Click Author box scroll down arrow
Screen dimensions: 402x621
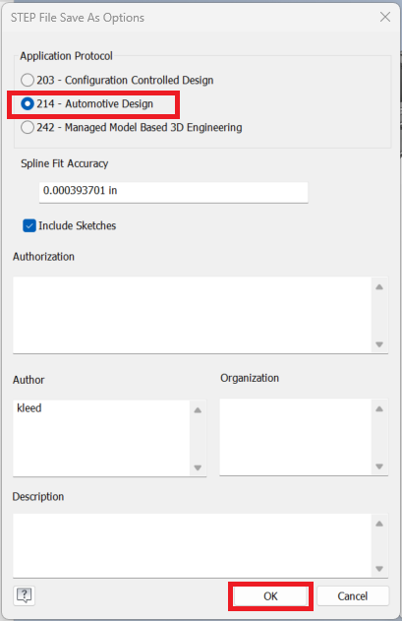pyautogui.click(x=198, y=467)
